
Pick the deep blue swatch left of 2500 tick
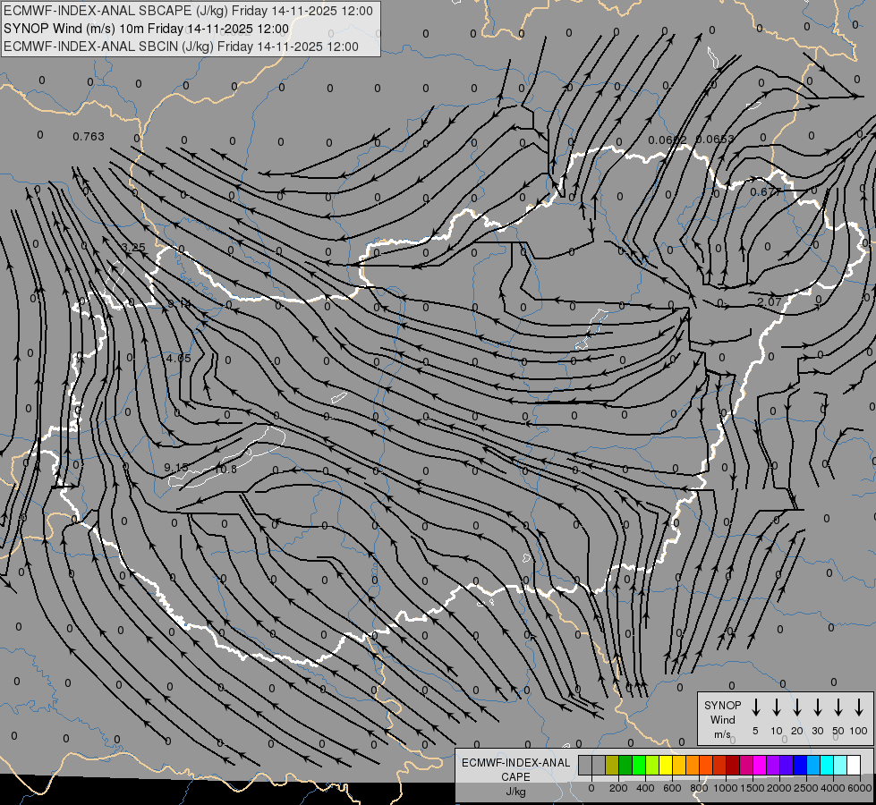[x=799, y=765]
